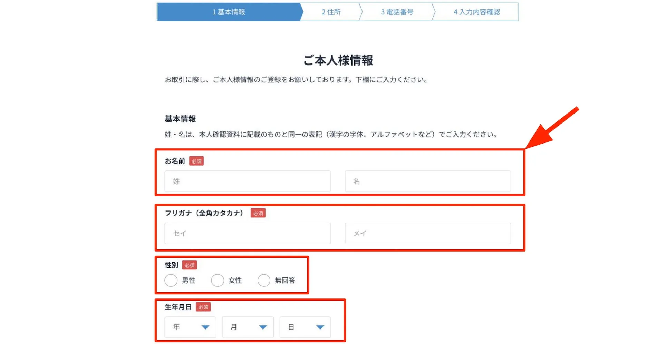Viewport: 656px width, 344px height.
Task: Click the 姓 last name field
Action: [x=247, y=181]
